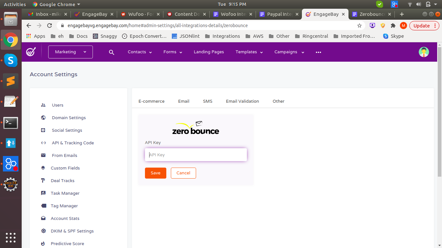Show applications grid in dock
The width and height of the screenshot is (442, 248).
click(11, 237)
